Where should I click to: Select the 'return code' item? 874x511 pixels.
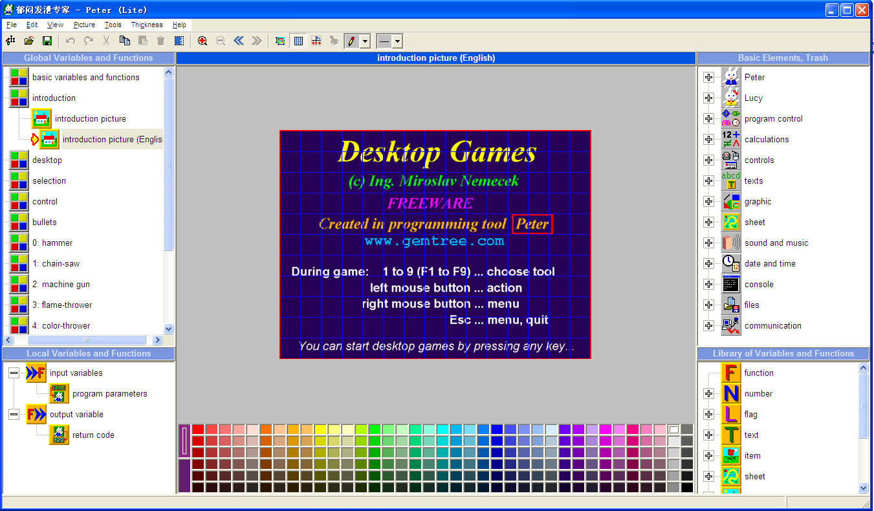(x=93, y=435)
